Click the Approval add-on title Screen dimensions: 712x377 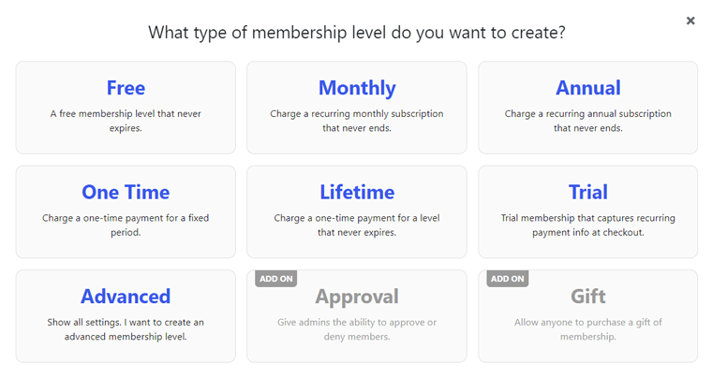click(357, 297)
